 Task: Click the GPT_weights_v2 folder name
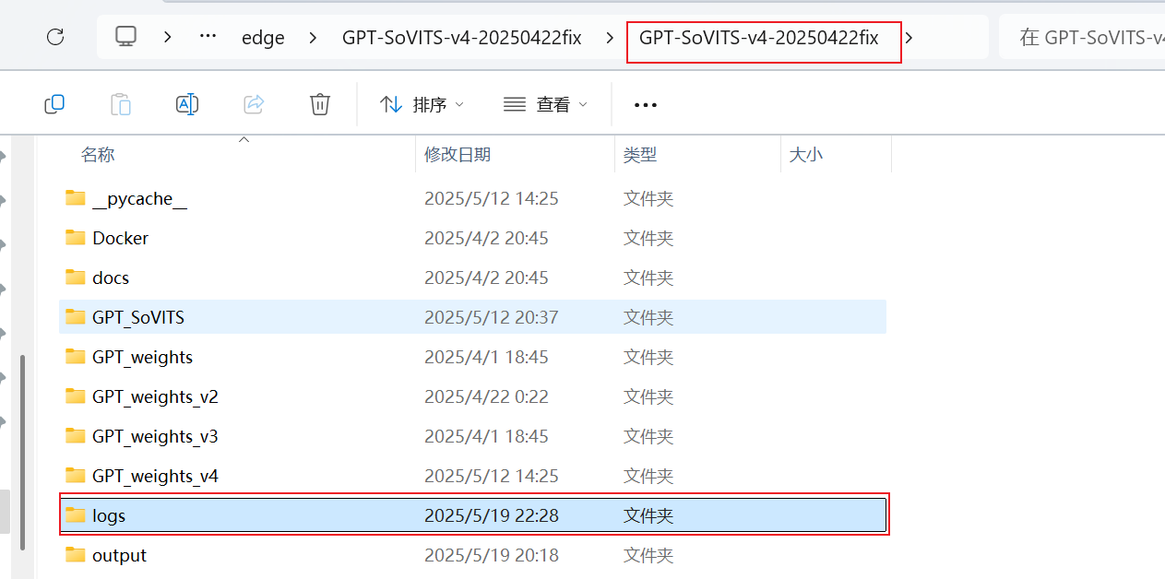[x=155, y=396]
